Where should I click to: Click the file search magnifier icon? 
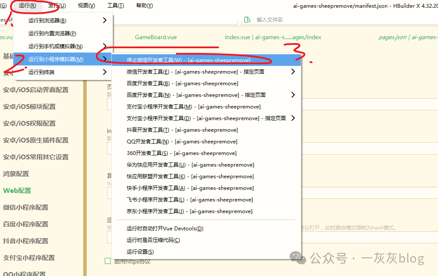[247, 19]
